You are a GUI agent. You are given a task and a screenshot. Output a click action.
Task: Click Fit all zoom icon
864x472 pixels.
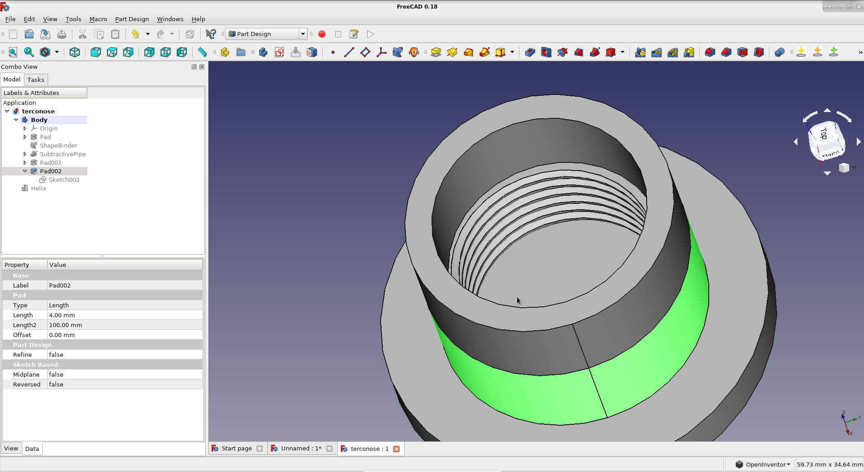[13, 52]
